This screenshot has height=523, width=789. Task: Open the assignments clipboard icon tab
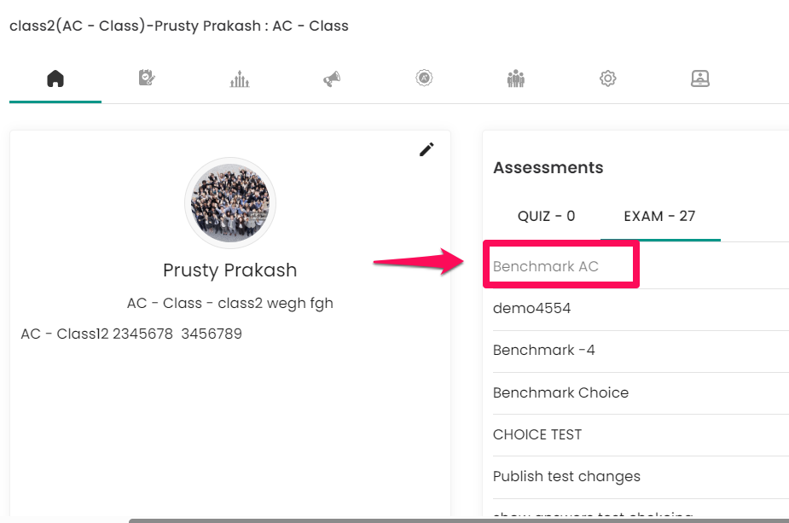point(147,78)
